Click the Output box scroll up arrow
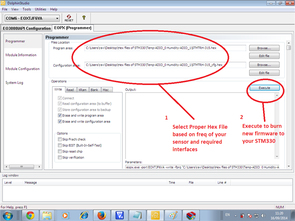 coord(277,95)
